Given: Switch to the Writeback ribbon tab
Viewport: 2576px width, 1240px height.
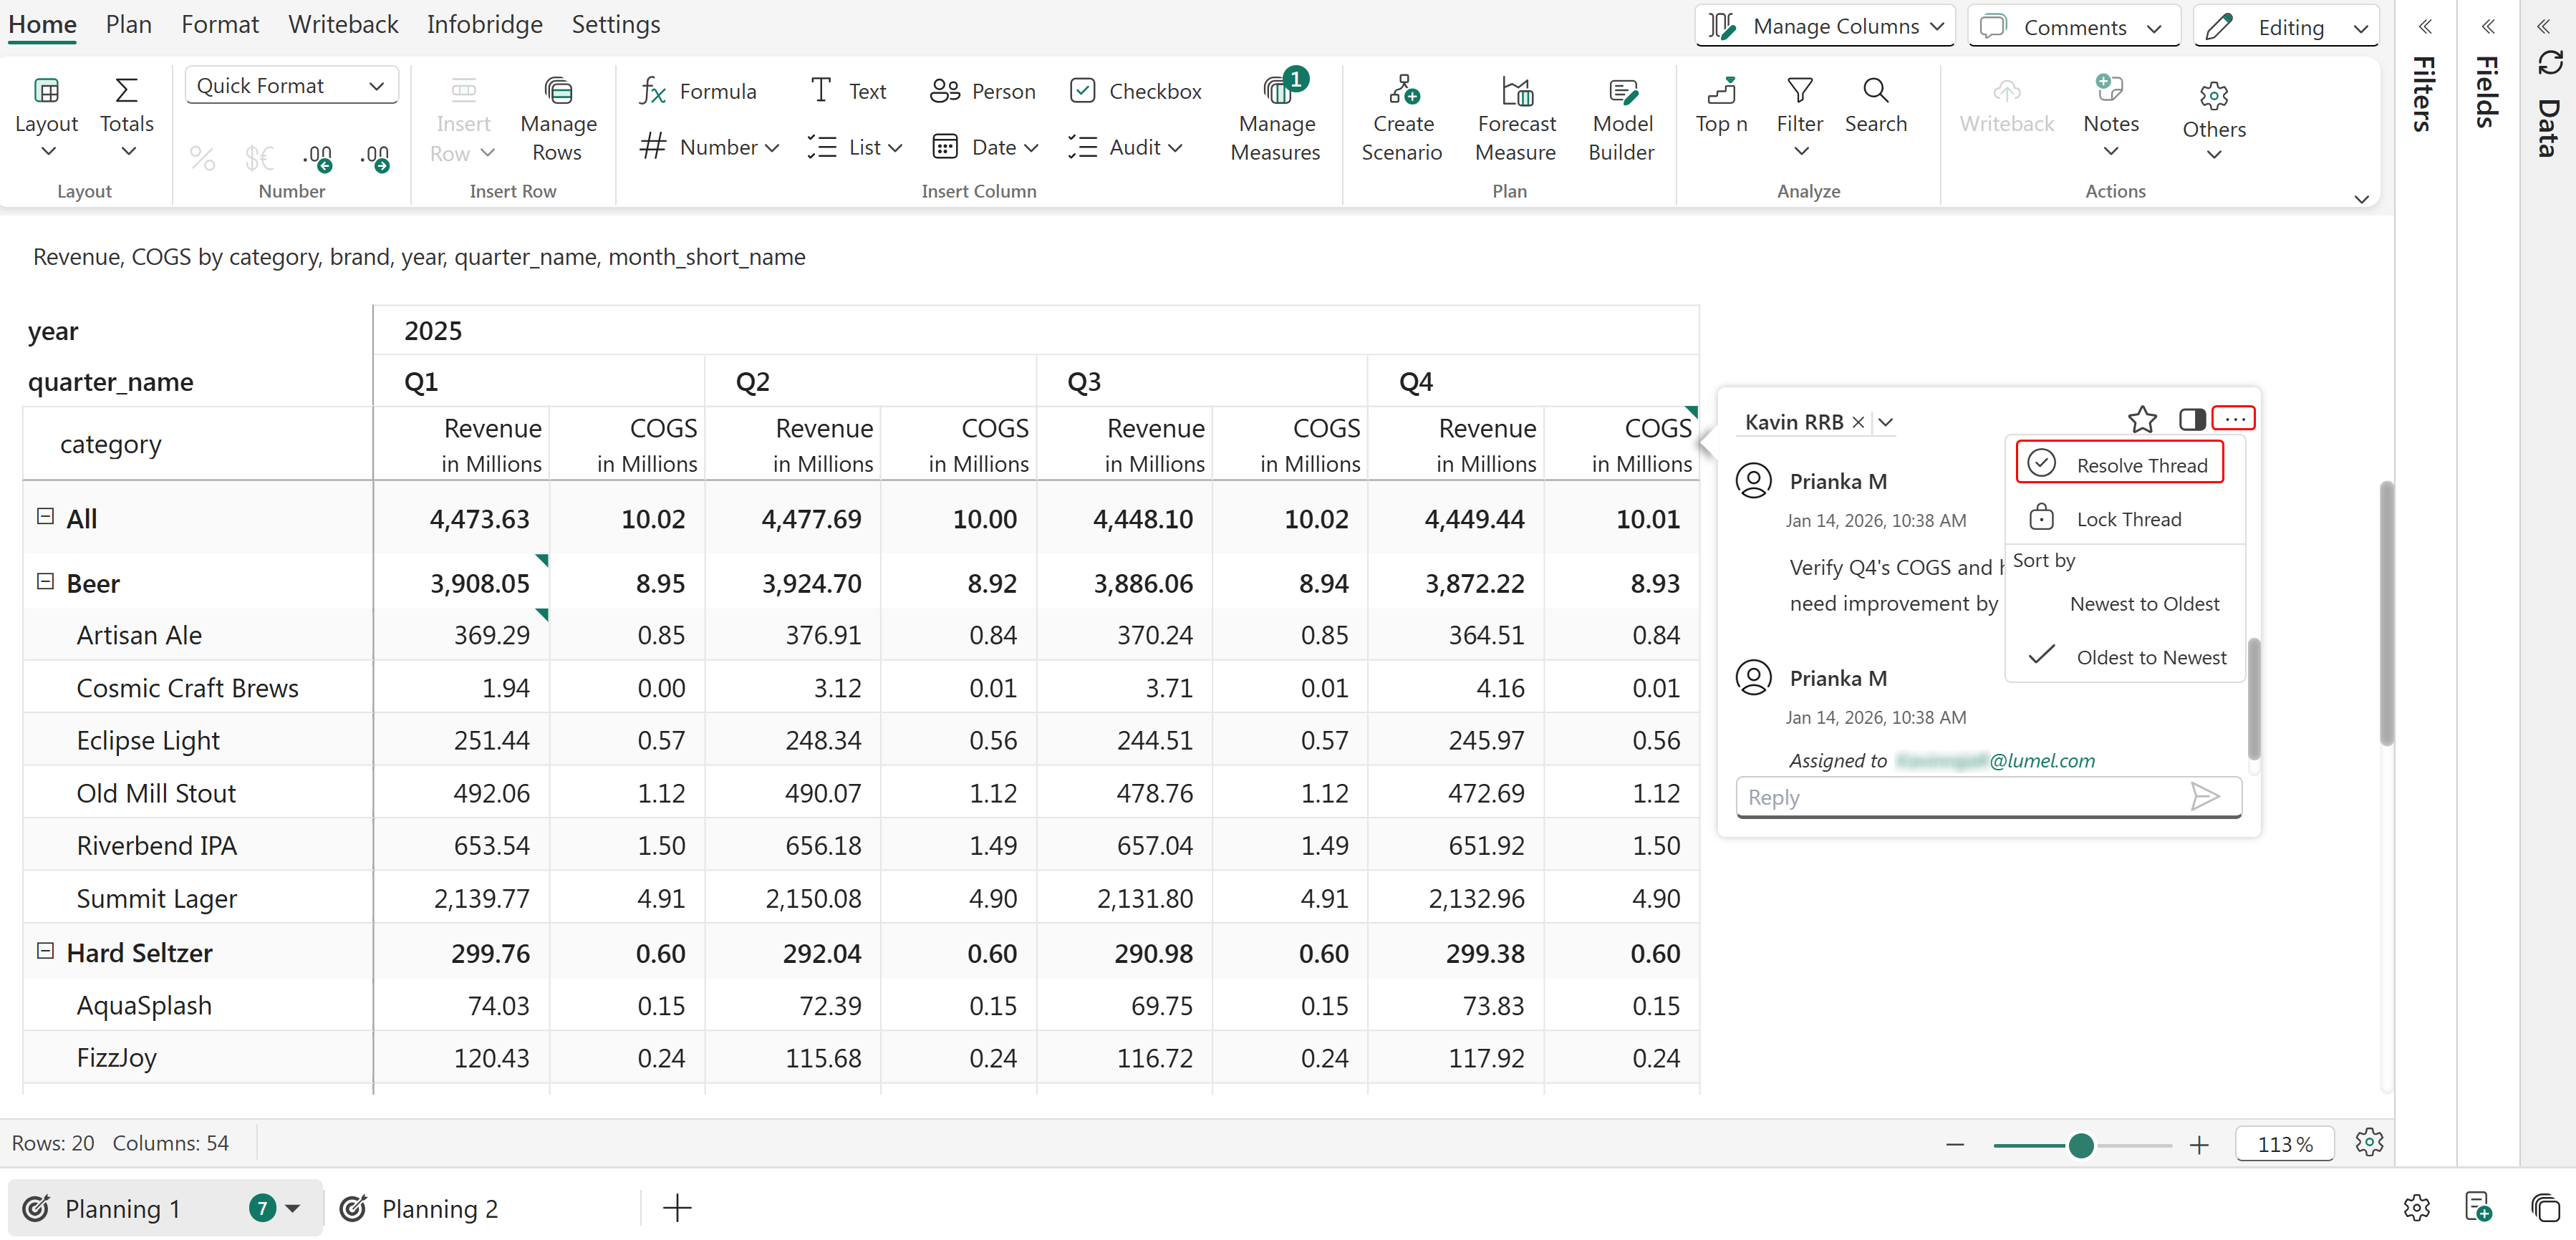Looking at the screenshot, I should tap(343, 24).
